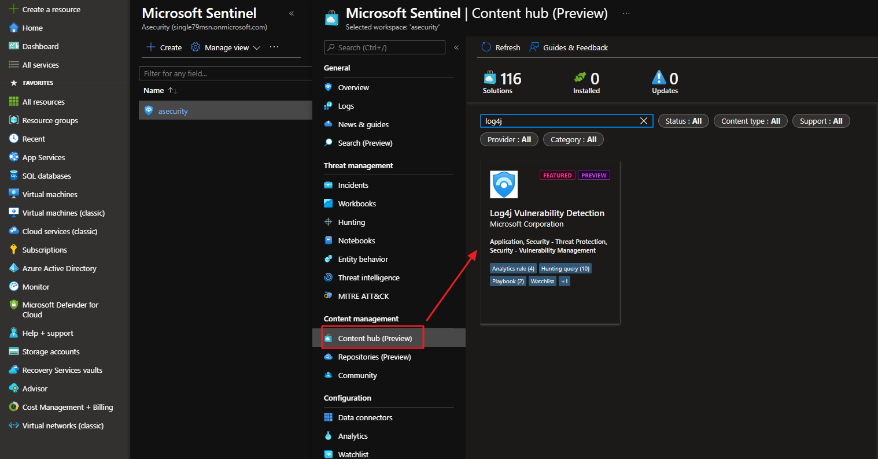Open Subscriptions key icon
Viewport: 878px width, 459px height.
click(14, 250)
